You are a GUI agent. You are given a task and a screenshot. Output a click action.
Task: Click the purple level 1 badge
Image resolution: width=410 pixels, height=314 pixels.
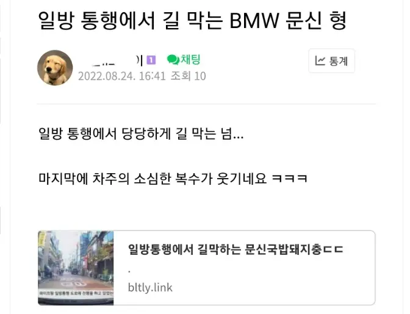pos(151,60)
